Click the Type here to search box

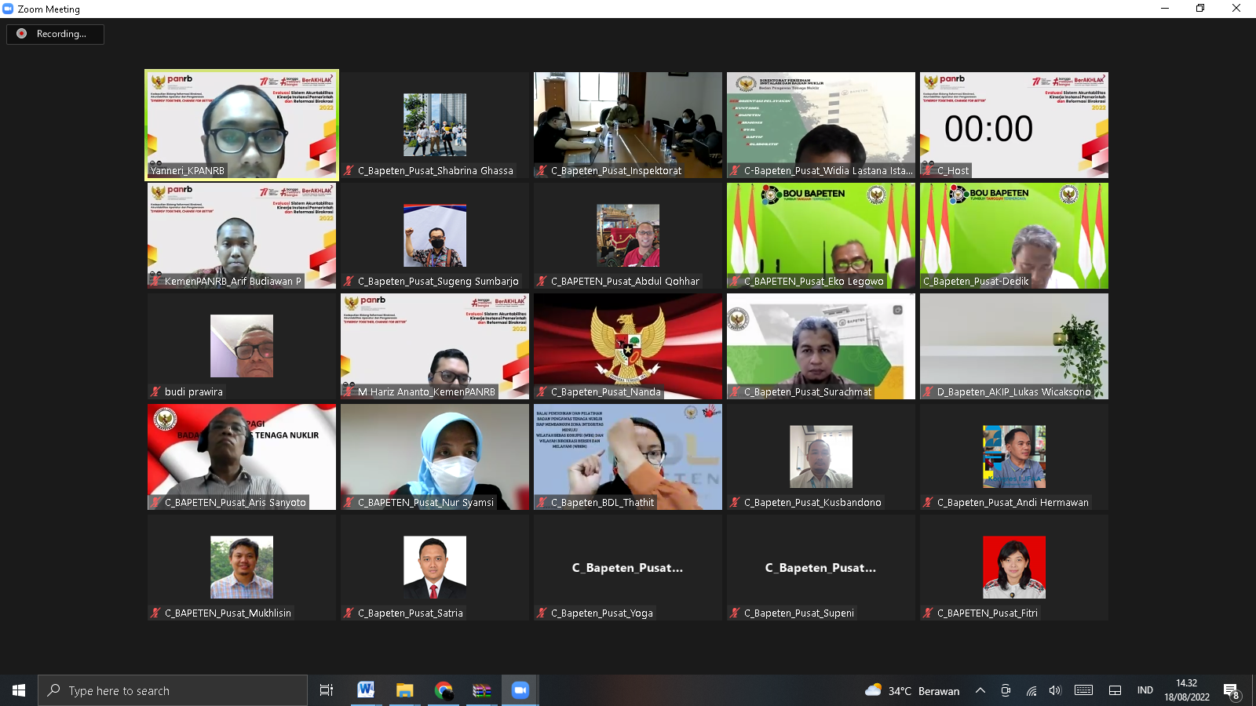[173, 690]
